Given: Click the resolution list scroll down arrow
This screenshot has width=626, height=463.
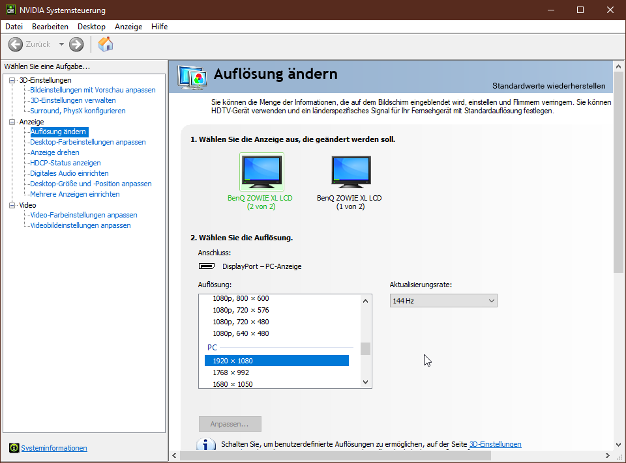Looking at the screenshot, I should (x=365, y=382).
